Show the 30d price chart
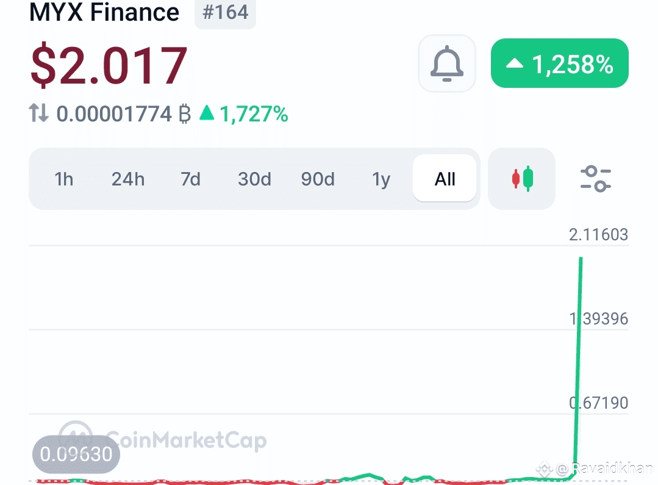The image size is (658, 485). click(x=254, y=179)
